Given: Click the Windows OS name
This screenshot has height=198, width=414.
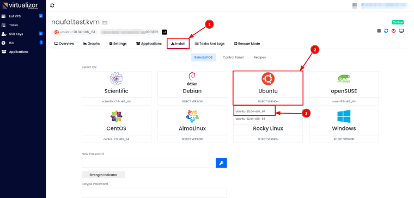Looking at the screenshot, I should [344, 129].
